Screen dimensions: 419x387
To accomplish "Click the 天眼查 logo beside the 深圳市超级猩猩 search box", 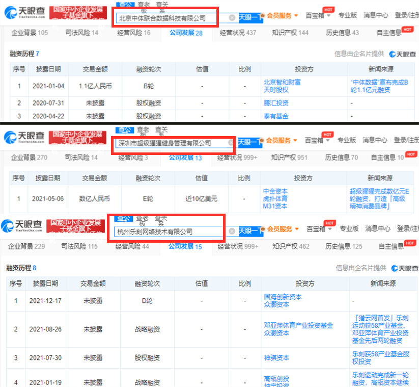I will (24, 137).
